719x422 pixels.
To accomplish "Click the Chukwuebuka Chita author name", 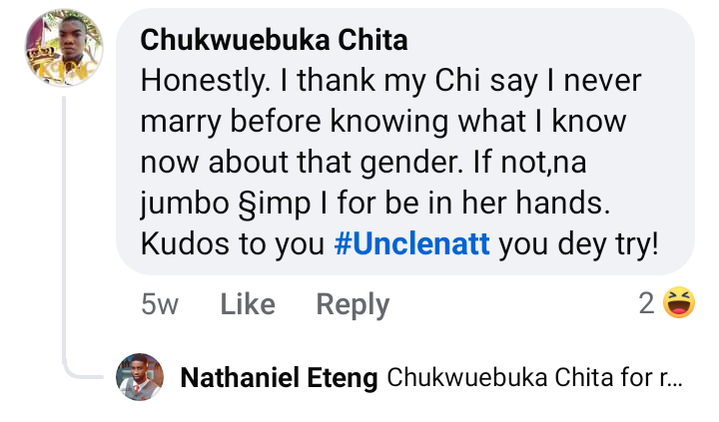I will click(x=274, y=40).
